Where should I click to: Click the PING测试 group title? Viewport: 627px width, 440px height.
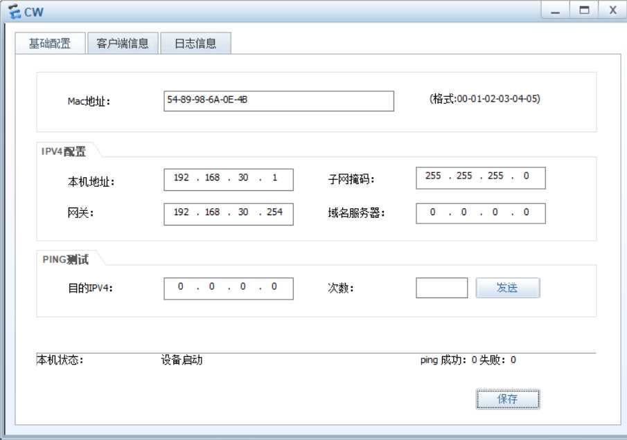66,259
